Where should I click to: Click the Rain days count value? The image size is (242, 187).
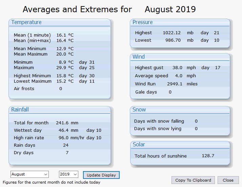(x=66, y=145)
